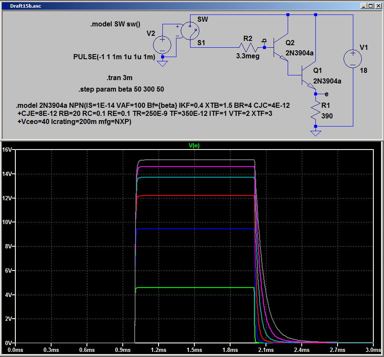Click the 1.5ms horizontal axis label
Image resolution: width=384 pixels, height=357 pixels.
click(194, 350)
